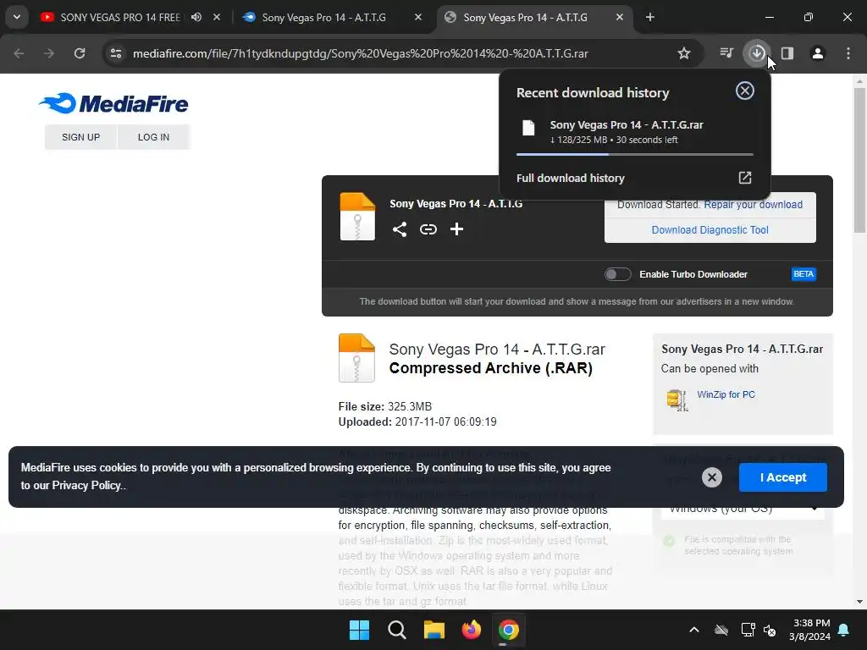This screenshot has height=650, width=867.
Task: Open notifications bell in taskbar
Action: [844, 630]
